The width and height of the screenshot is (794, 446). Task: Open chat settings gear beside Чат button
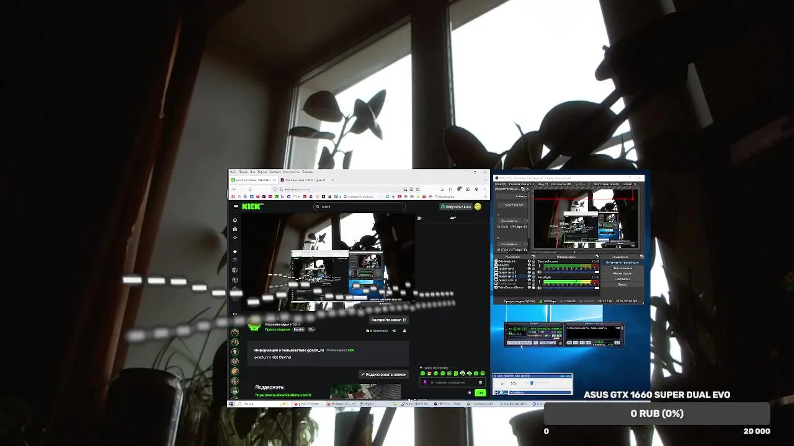[x=470, y=393]
